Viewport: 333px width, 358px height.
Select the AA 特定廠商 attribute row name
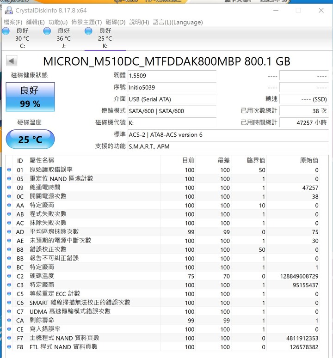[42, 205]
